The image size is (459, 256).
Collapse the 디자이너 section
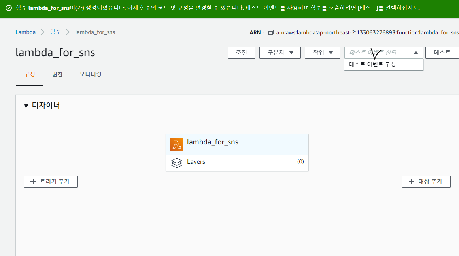pos(26,106)
